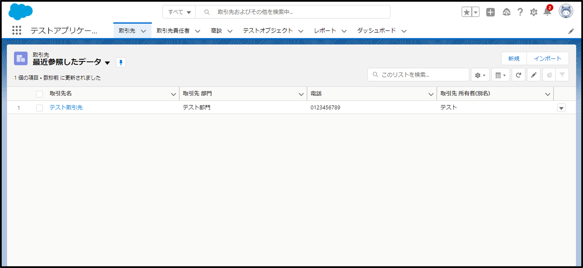Refresh the list with the reload icon
The width and height of the screenshot is (583, 268).
pos(518,75)
